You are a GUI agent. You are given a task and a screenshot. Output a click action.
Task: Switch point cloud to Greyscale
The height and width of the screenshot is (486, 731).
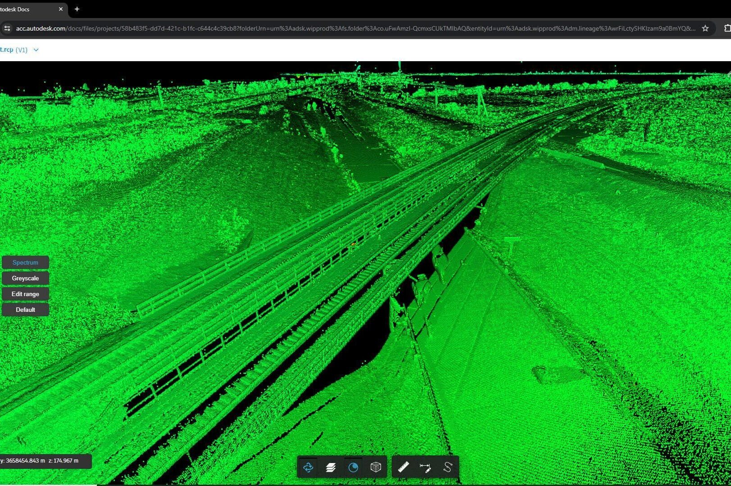tap(25, 278)
